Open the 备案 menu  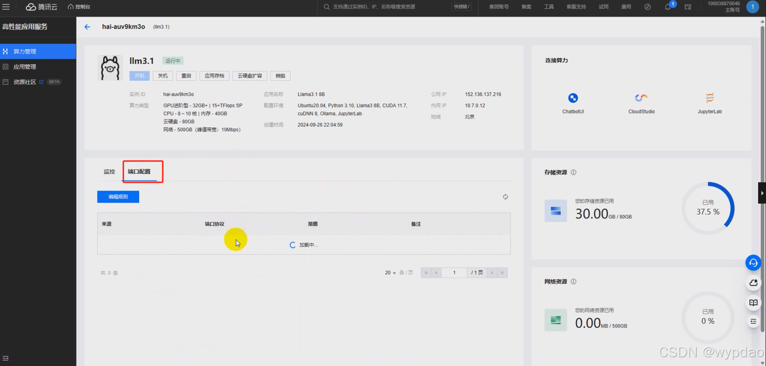coord(526,7)
